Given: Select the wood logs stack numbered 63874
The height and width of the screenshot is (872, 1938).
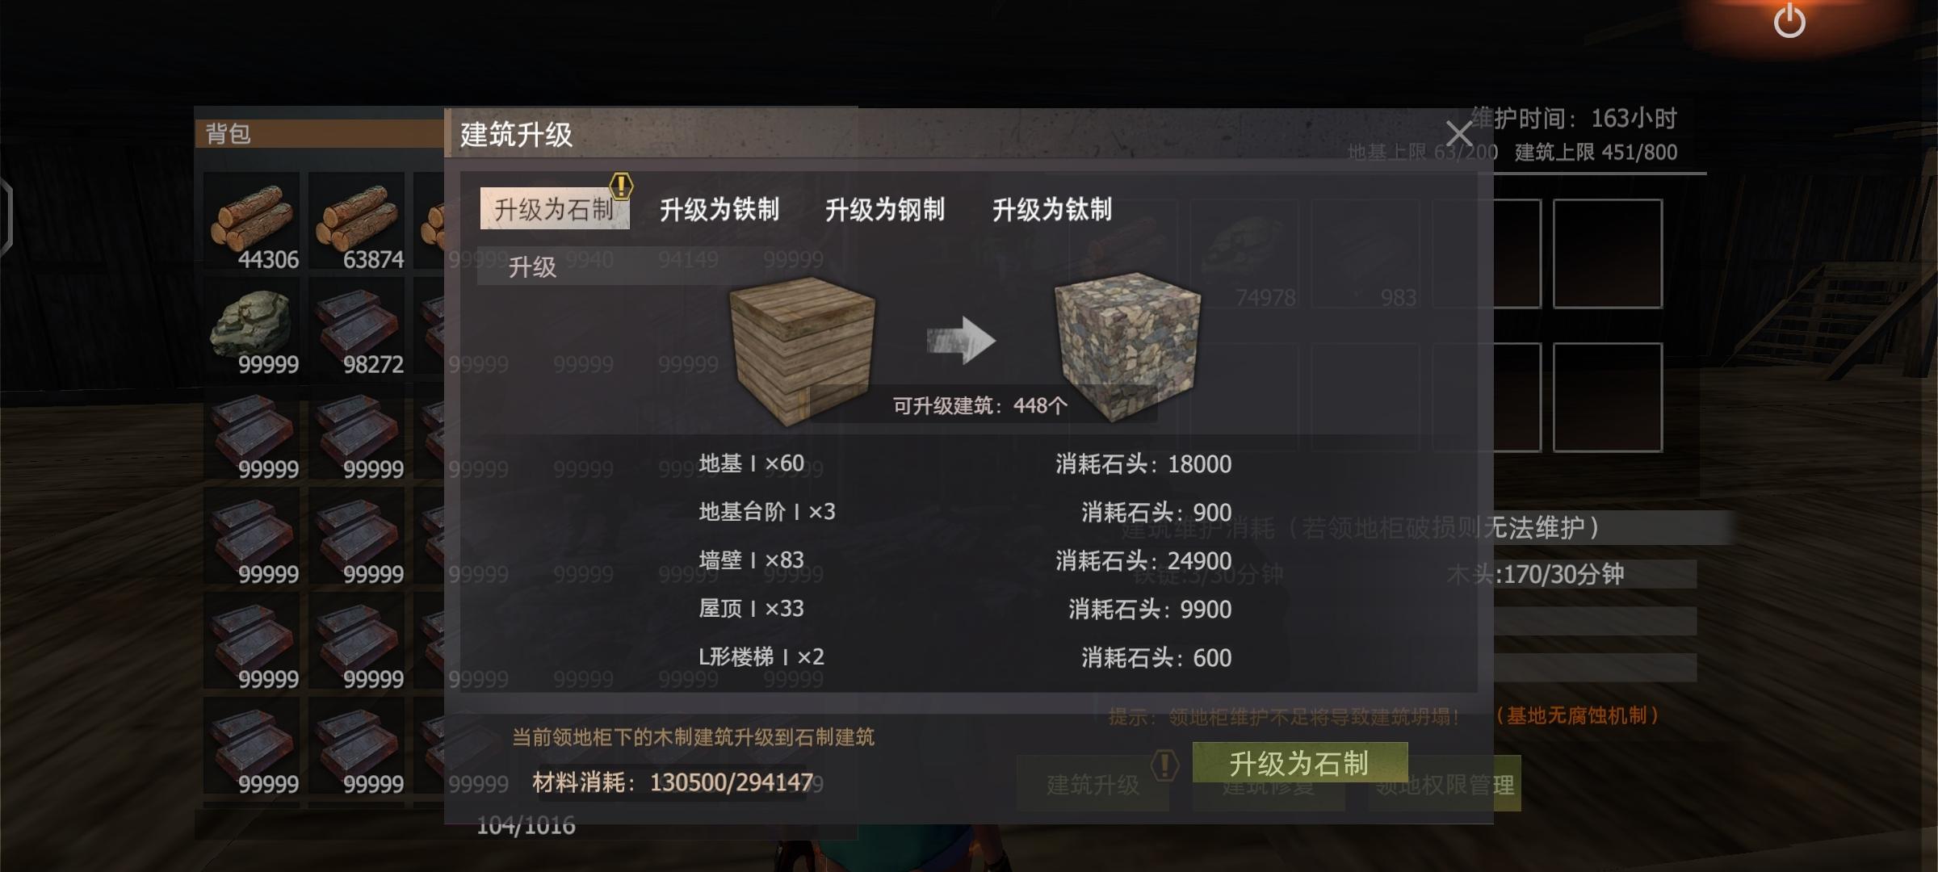Looking at the screenshot, I should pyautogui.click(x=358, y=220).
